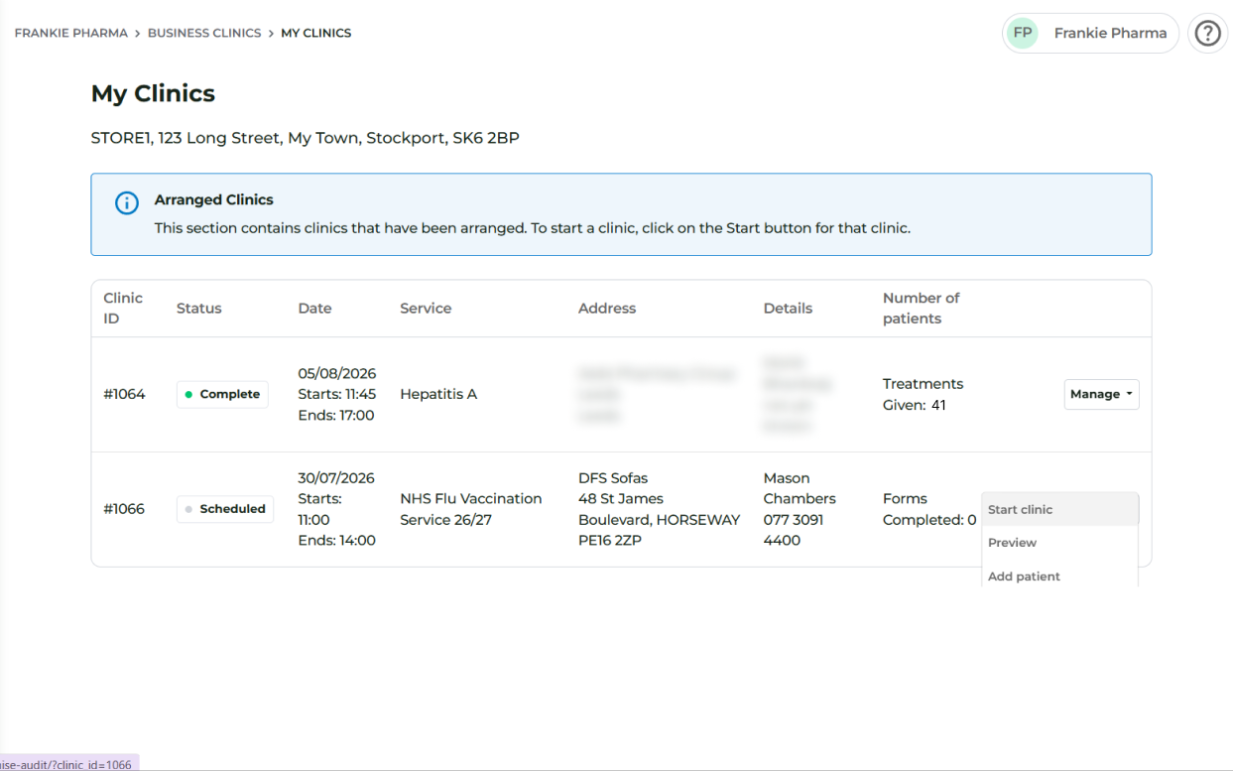
Task: Click the Scheduled status badge
Action: [x=225, y=509]
